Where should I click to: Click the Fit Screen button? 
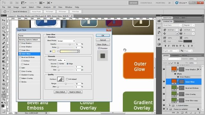[x=50, y=11]
